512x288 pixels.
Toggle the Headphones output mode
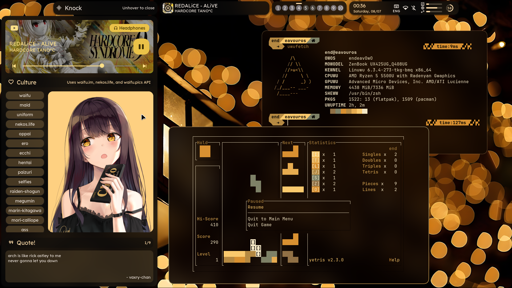point(129,28)
